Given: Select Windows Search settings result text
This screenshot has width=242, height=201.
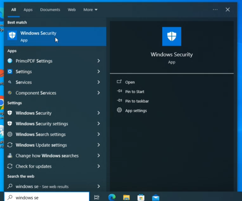Looking at the screenshot, I should pyautogui.click(x=41, y=134).
